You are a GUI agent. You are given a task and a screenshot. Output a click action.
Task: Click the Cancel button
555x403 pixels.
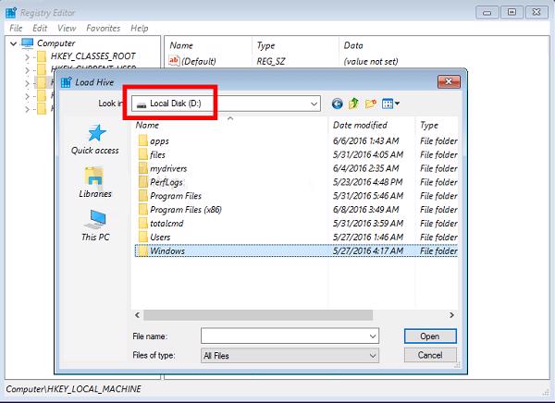pos(430,355)
